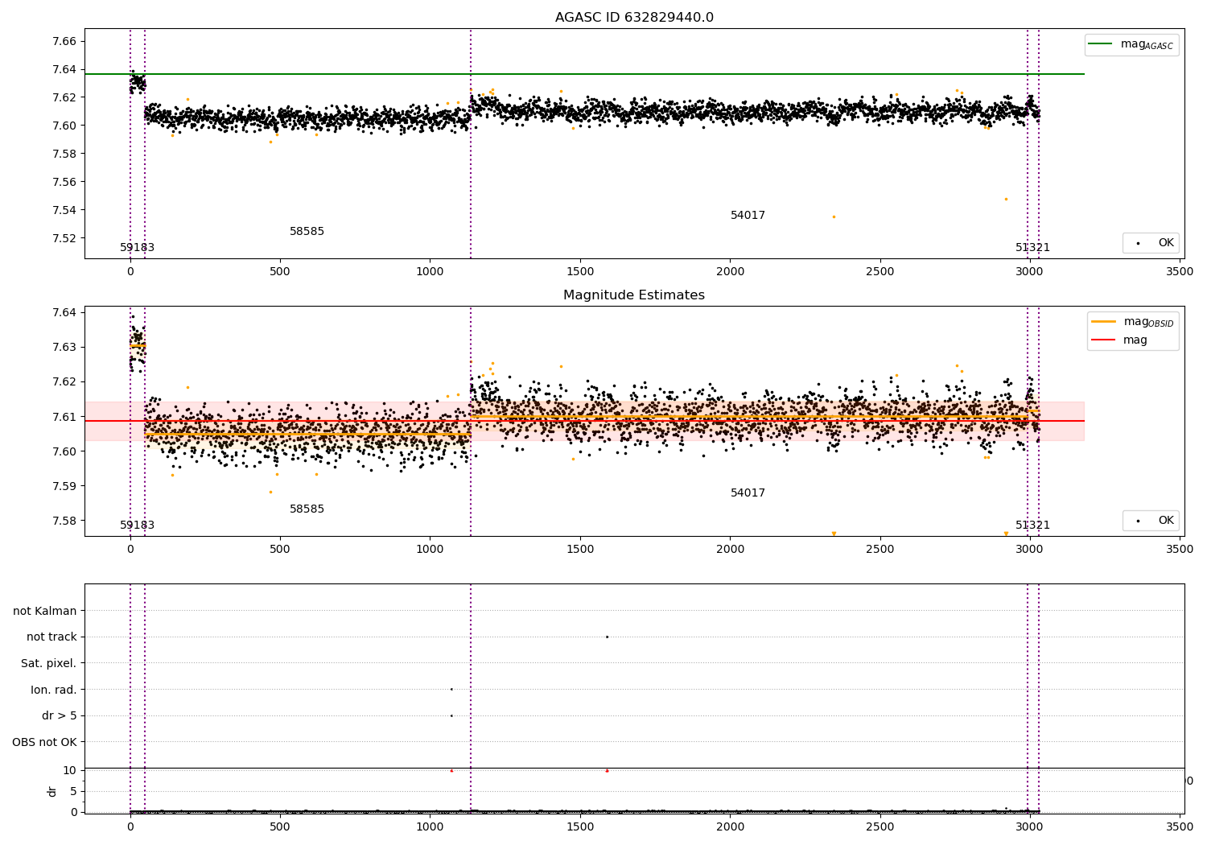Click the red dr triangle near 1600
This screenshot has height=845, width=1207.
(x=607, y=770)
